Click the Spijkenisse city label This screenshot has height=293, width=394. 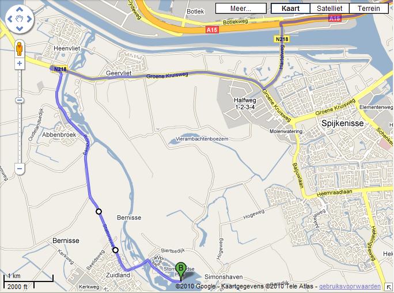coord(343,123)
